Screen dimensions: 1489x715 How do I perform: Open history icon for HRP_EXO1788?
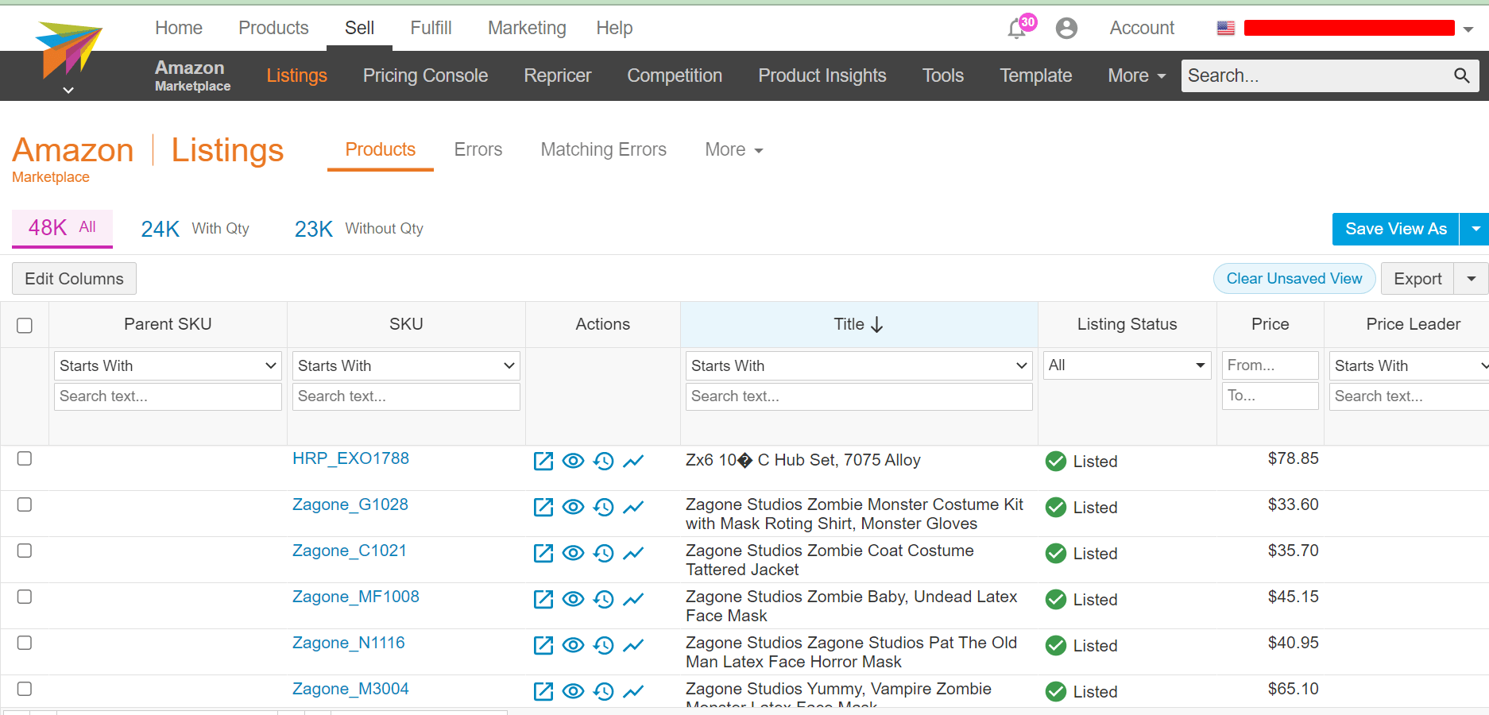click(604, 461)
